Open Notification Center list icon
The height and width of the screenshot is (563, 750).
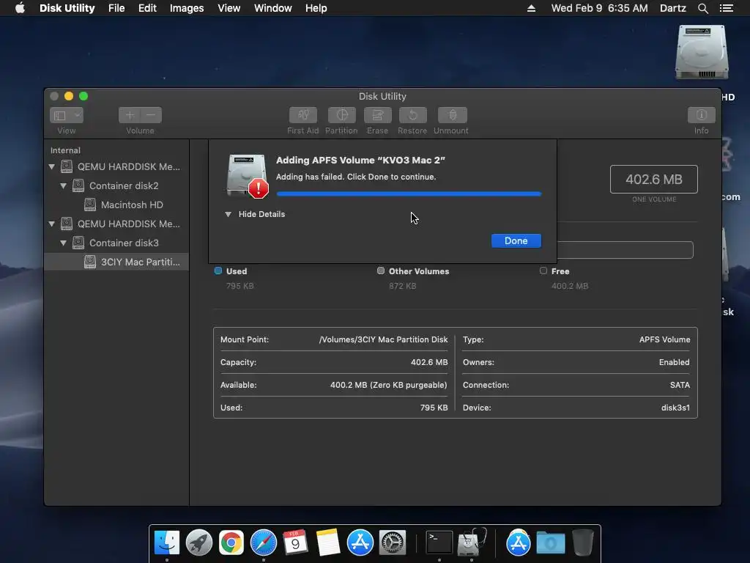726,8
